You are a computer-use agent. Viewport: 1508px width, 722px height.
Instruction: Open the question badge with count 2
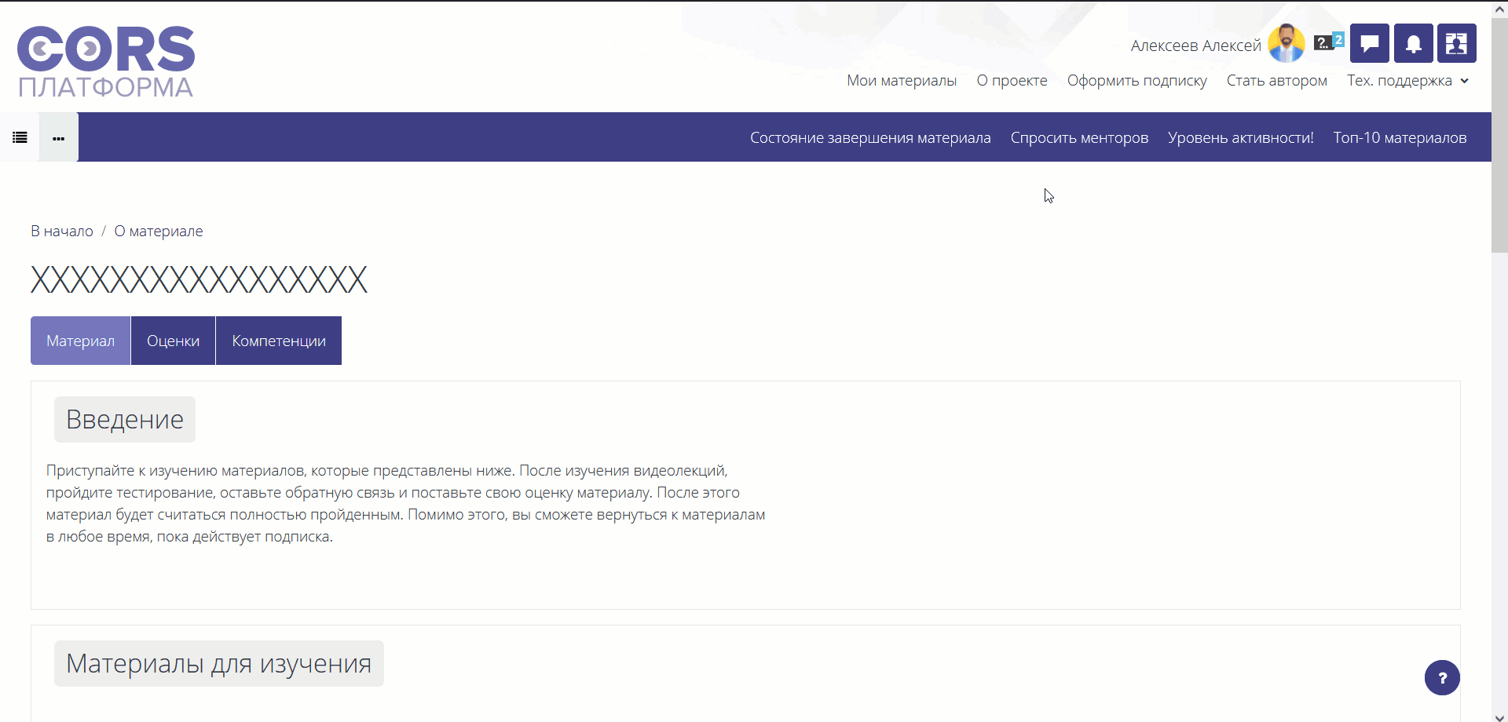pos(1328,42)
